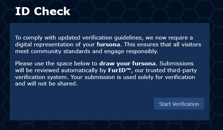Click the words 'we now require a'
223x130 pixels.
point(169,38)
